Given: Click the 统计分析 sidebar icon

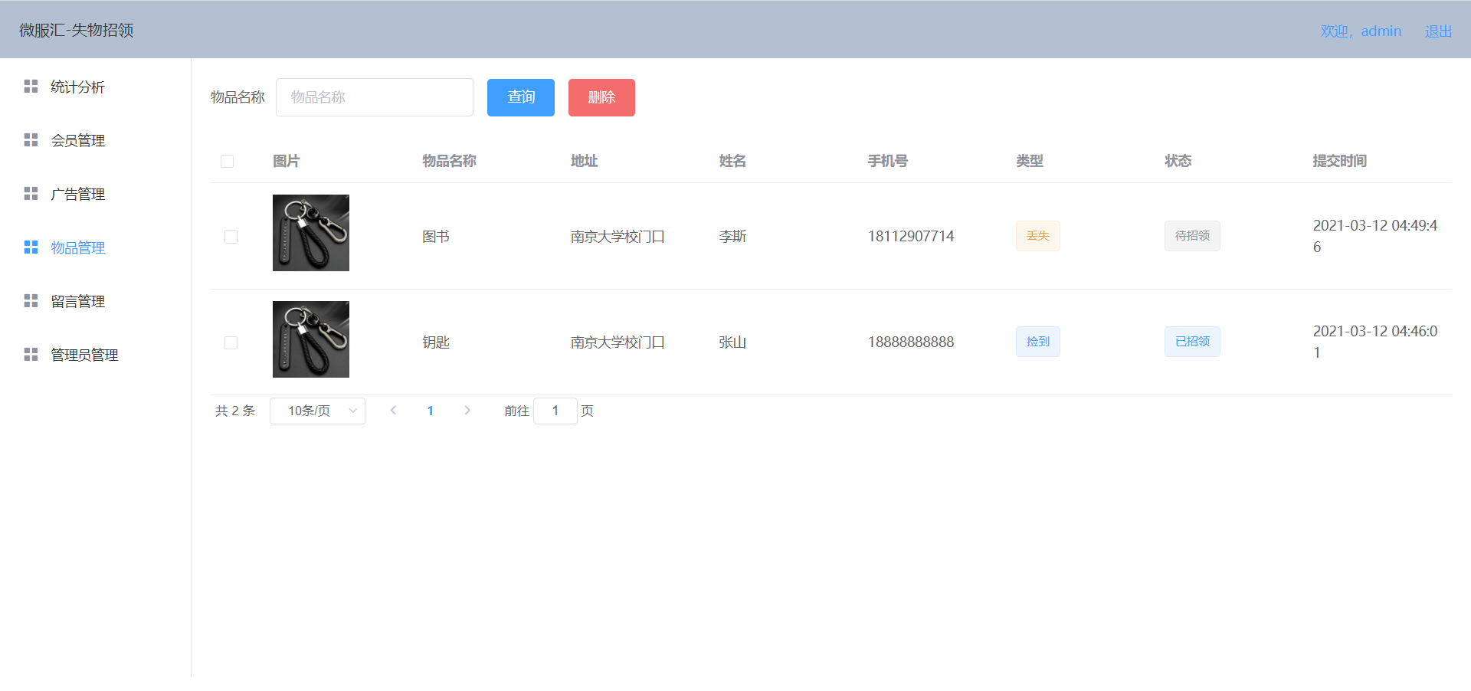Looking at the screenshot, I should click(31, 87).
